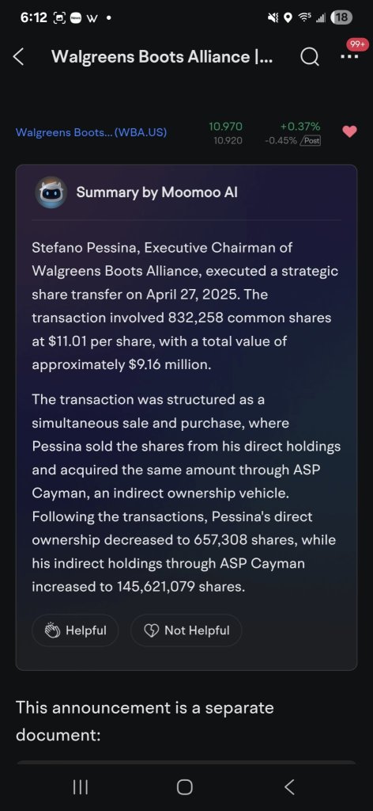Open search with the magnifier icon
The height and width of the screenshot is (811, 373).
tap(309, 57)
